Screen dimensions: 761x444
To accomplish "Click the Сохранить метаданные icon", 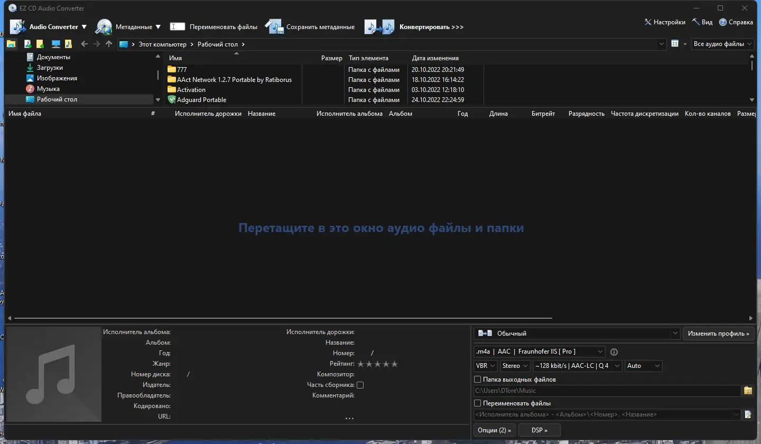I will (x=275, y=26).
